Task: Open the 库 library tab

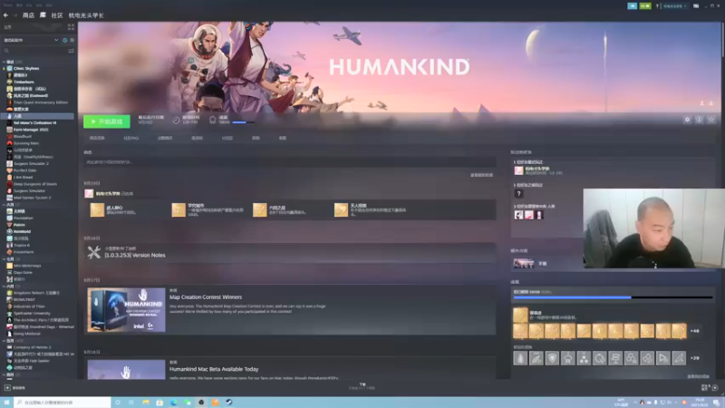Action: (x=43, y=15)
